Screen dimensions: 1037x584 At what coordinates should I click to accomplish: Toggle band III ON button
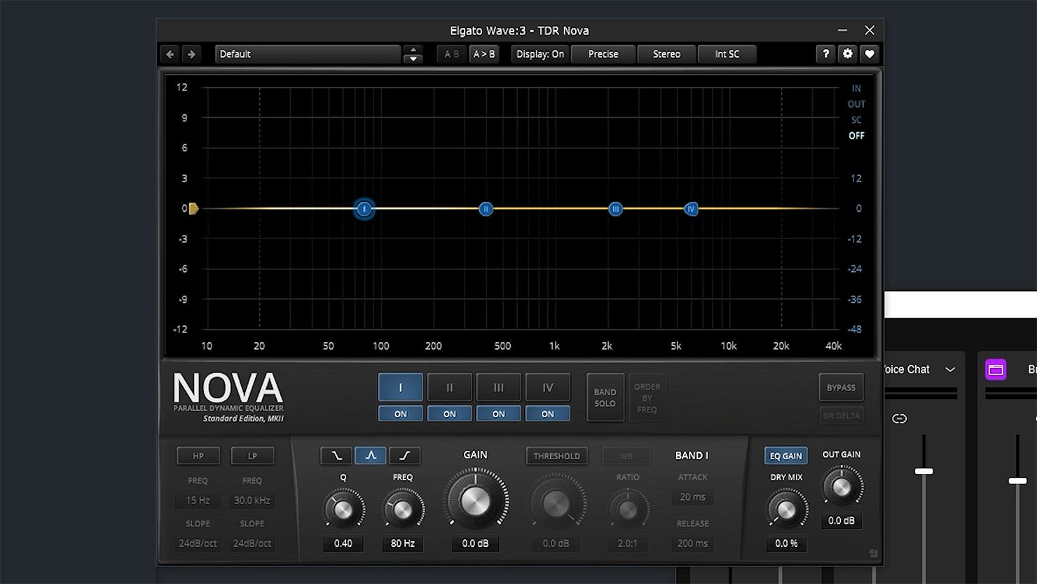[x=498, y=414]
